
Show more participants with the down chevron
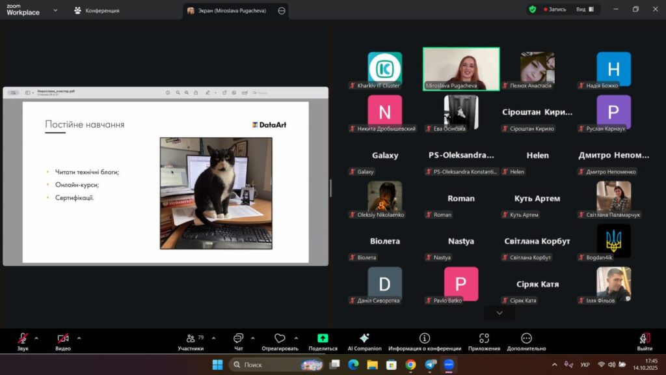pos(499,313)
